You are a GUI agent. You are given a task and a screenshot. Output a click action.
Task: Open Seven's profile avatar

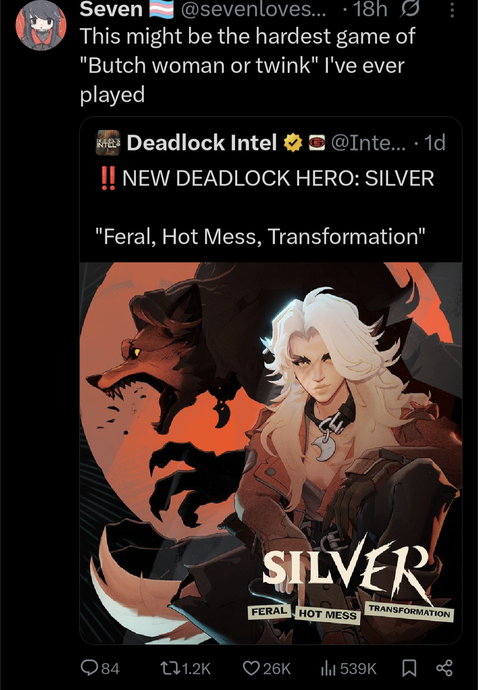point(41,25)
